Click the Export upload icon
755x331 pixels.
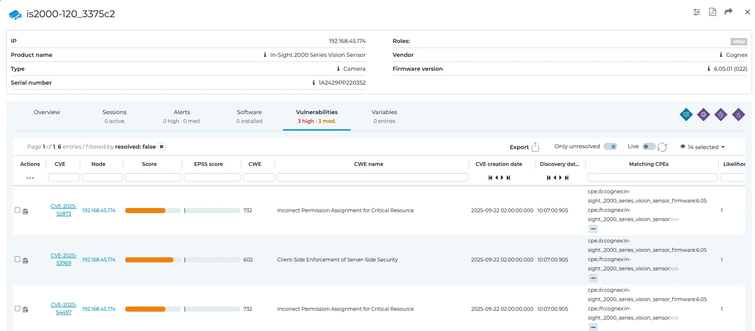pos(535,147)
